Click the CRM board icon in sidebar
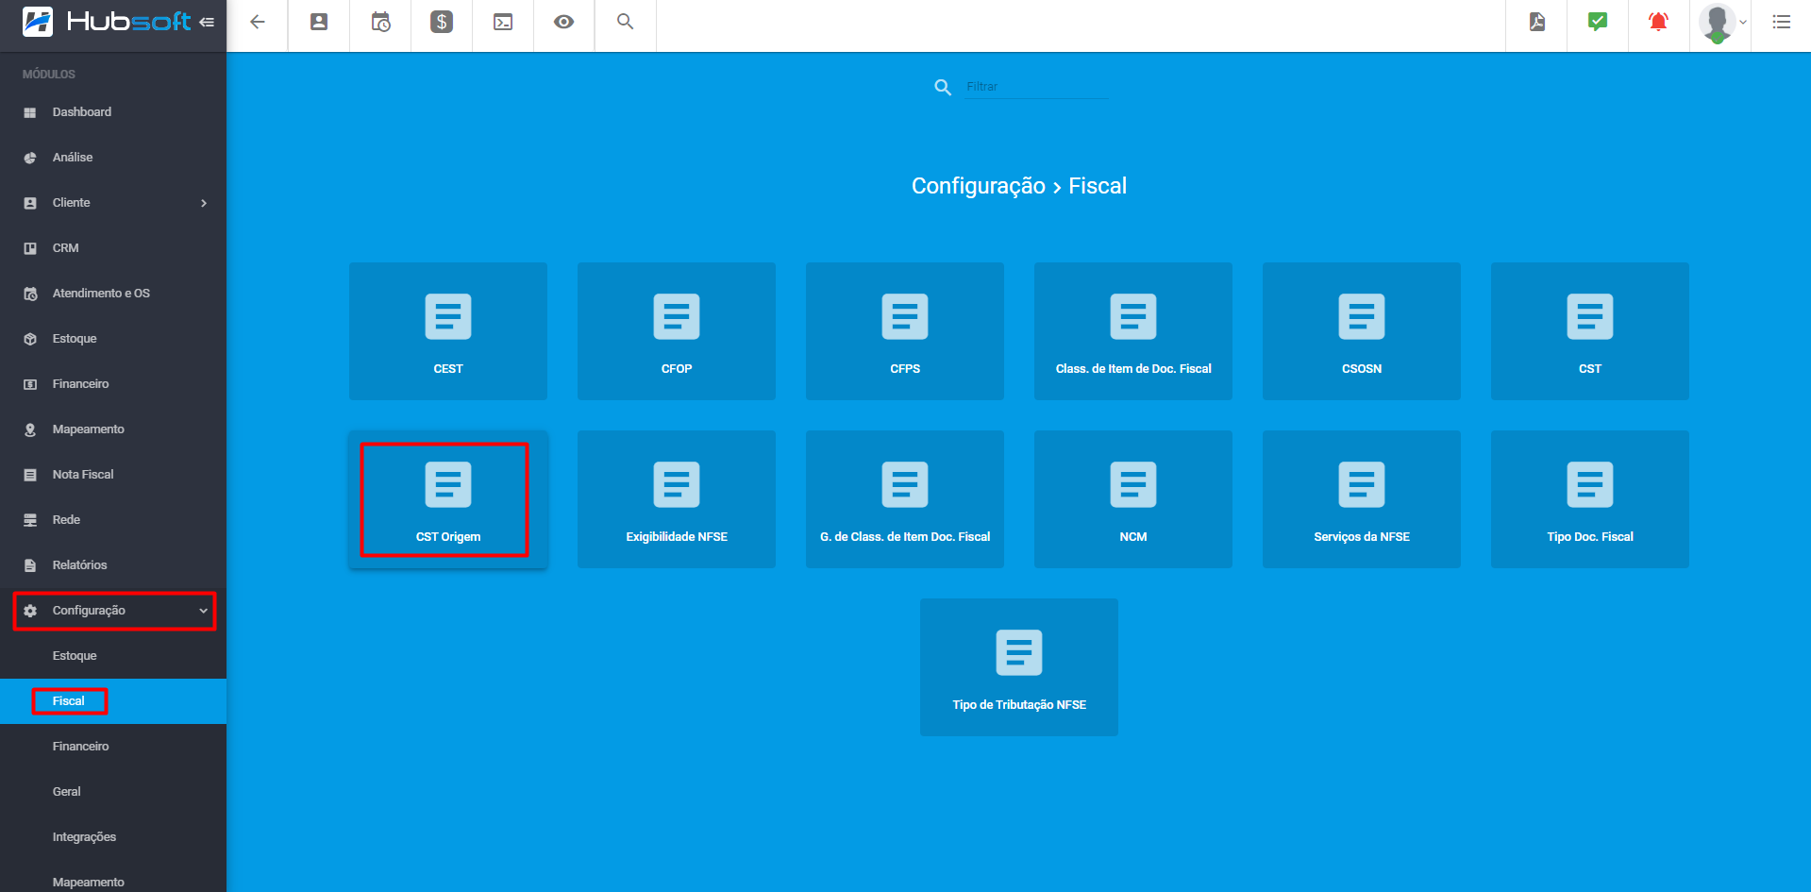1811x892 pixels. pyautogui.click(x=30, y=248)
